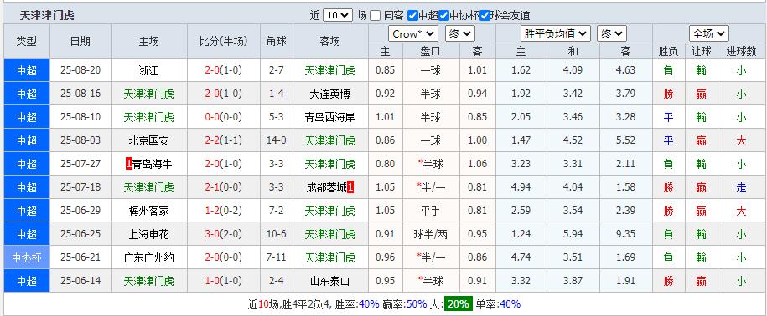
Task: Click the corner count 7-11
Action: coord(277,257)
